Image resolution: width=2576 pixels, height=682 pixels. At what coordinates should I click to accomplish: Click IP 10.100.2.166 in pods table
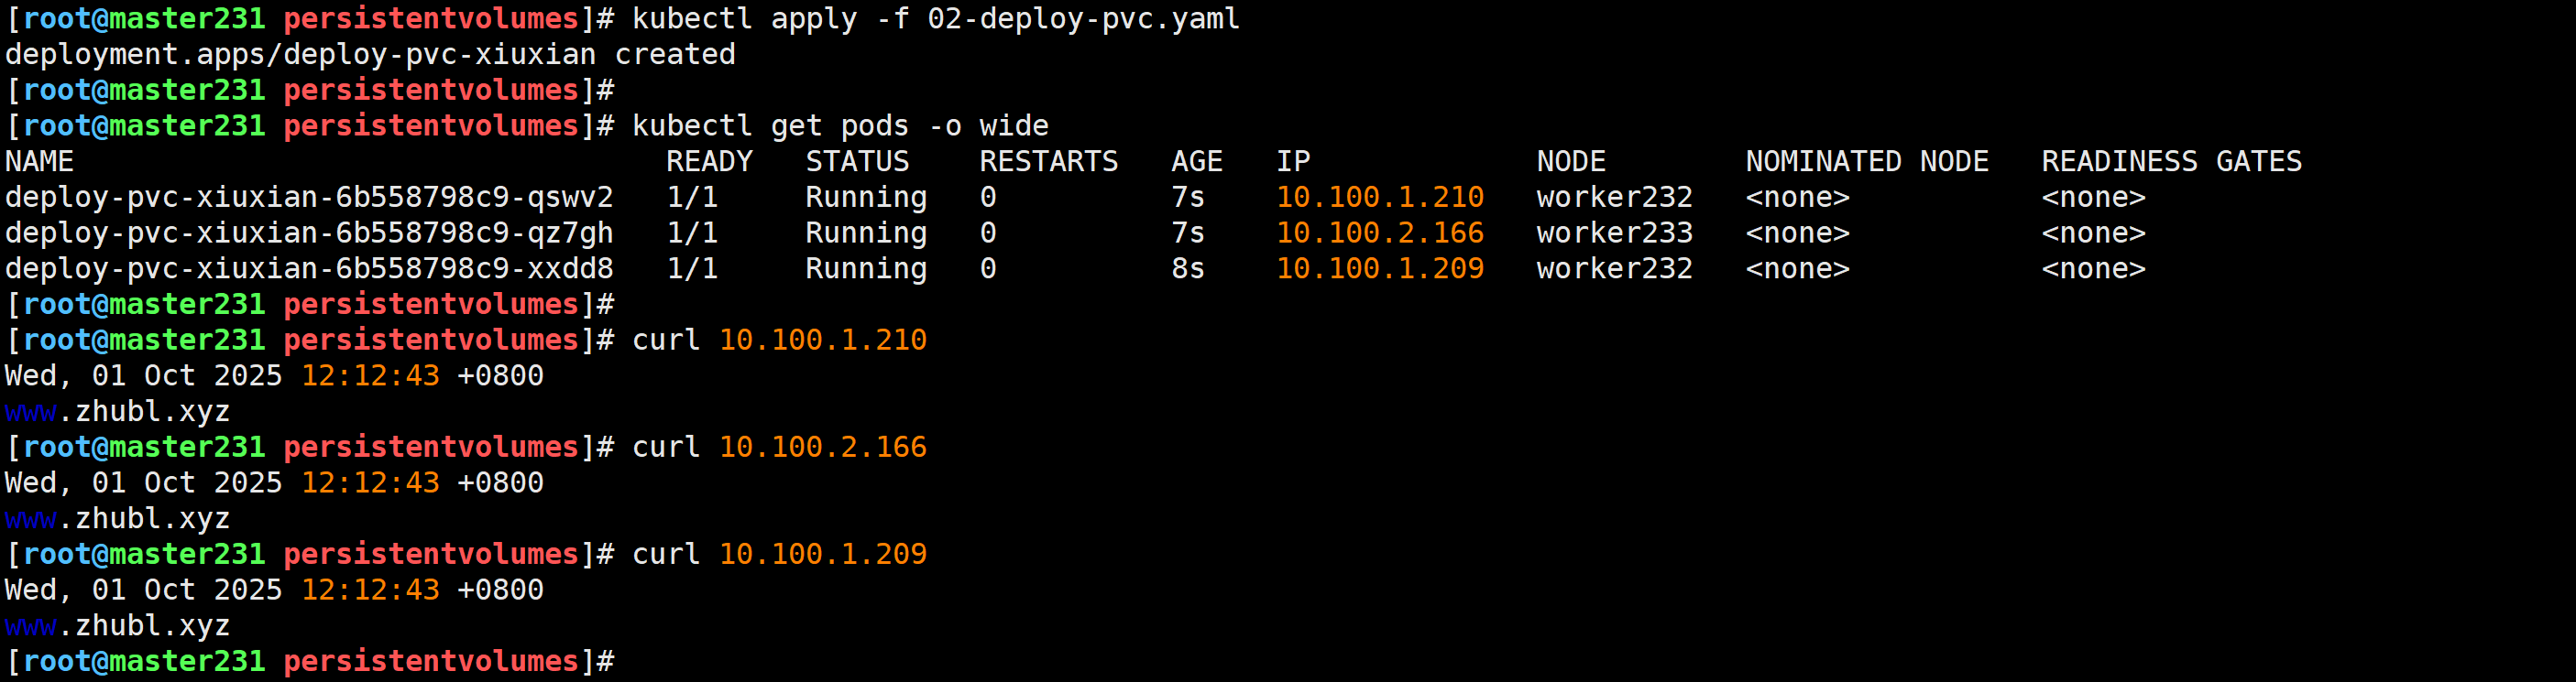(x=1380, y=233)
